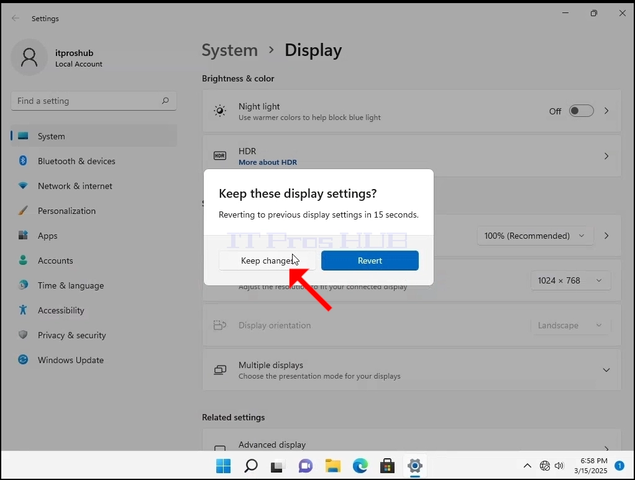Viewport: 635px width, 480px height.
Task: Click the Windows Update icon in the sidebar
Action: pos(23,359)
